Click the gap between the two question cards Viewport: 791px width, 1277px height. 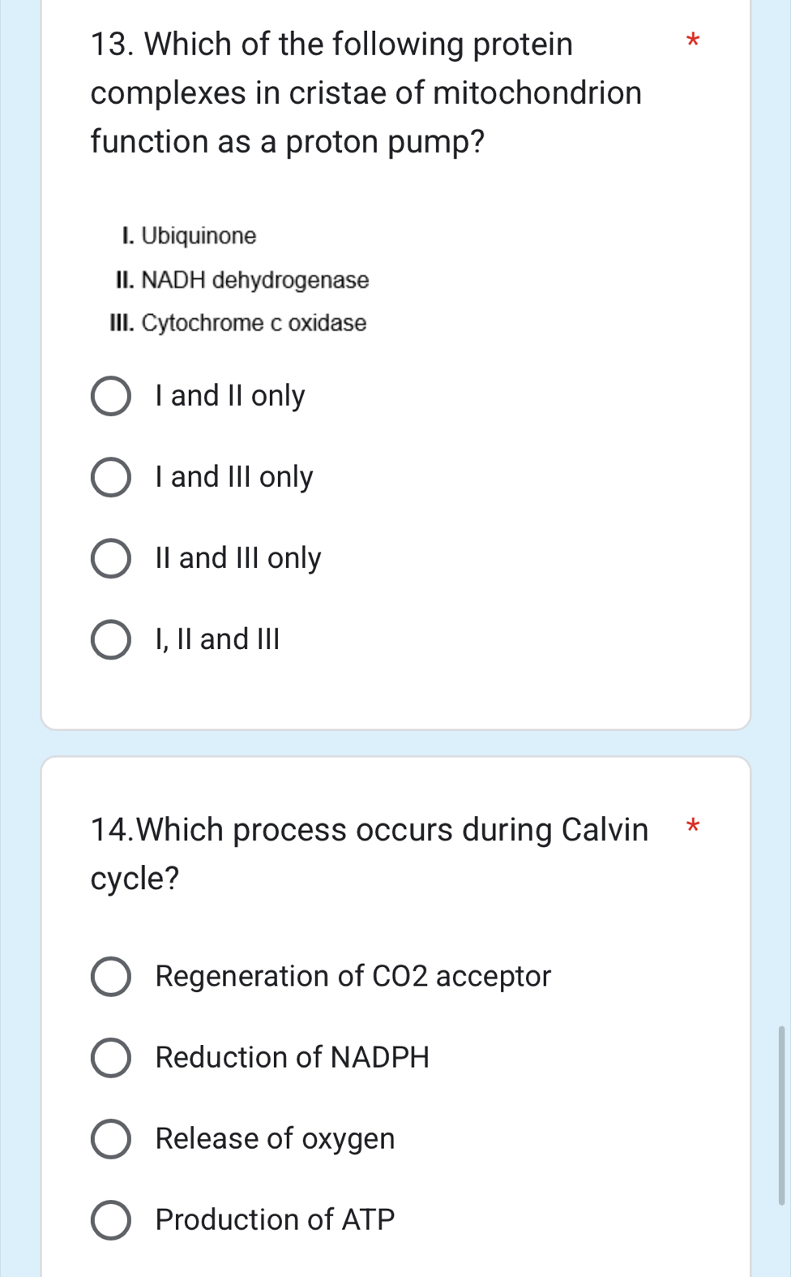click(395, 742)
